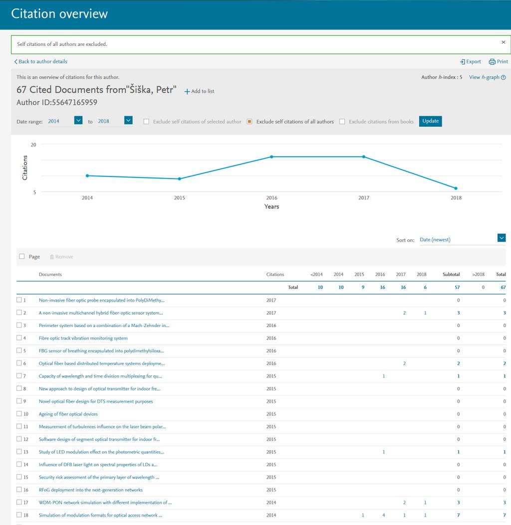511x525 pixels.
Task: Open 'Study of LED modulation effect' document
Action: coord(101,452)
